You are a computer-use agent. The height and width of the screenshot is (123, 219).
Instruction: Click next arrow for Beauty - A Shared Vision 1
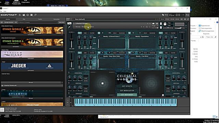coord(124,37)
